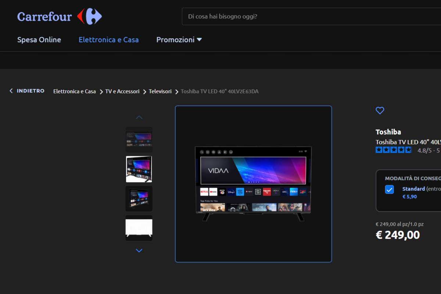Select the second TV thumbnail image
The height and width of the screenshot is (294, 441).
pyautogui.click(x=139, y=169)
